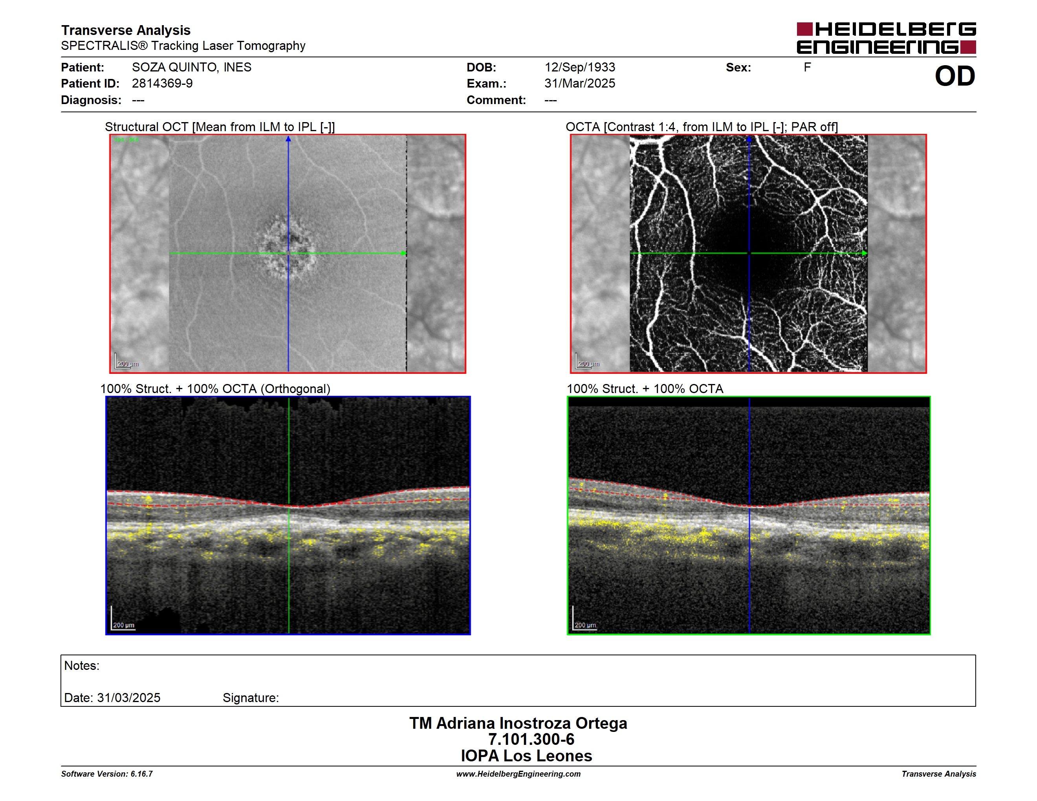The width and height of the screenshot is (1037, 801).
Task: Click the 'Transverse Analysis' title heading
Action: (x=126, y=30)
